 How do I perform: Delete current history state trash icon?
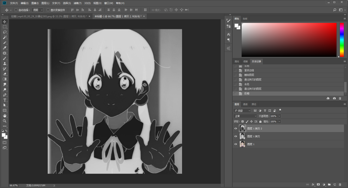click(340, 98)
